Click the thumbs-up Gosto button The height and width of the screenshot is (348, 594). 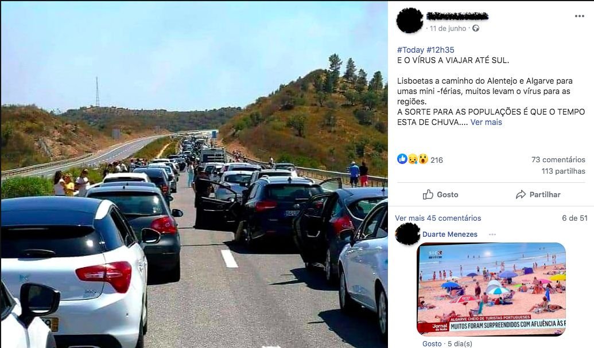click(x=441, y=194)
